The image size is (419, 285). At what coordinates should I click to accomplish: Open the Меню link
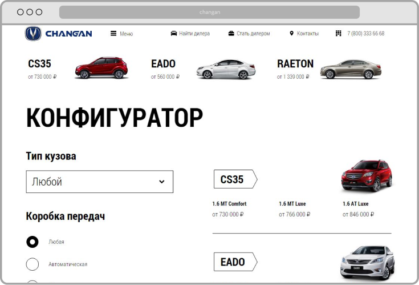coord(126,34)
